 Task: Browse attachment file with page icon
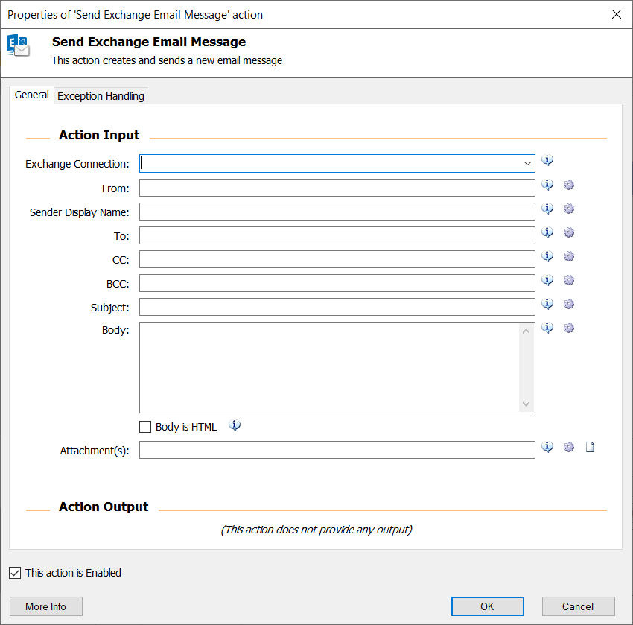pyautogui.click(x=591, y=448)
